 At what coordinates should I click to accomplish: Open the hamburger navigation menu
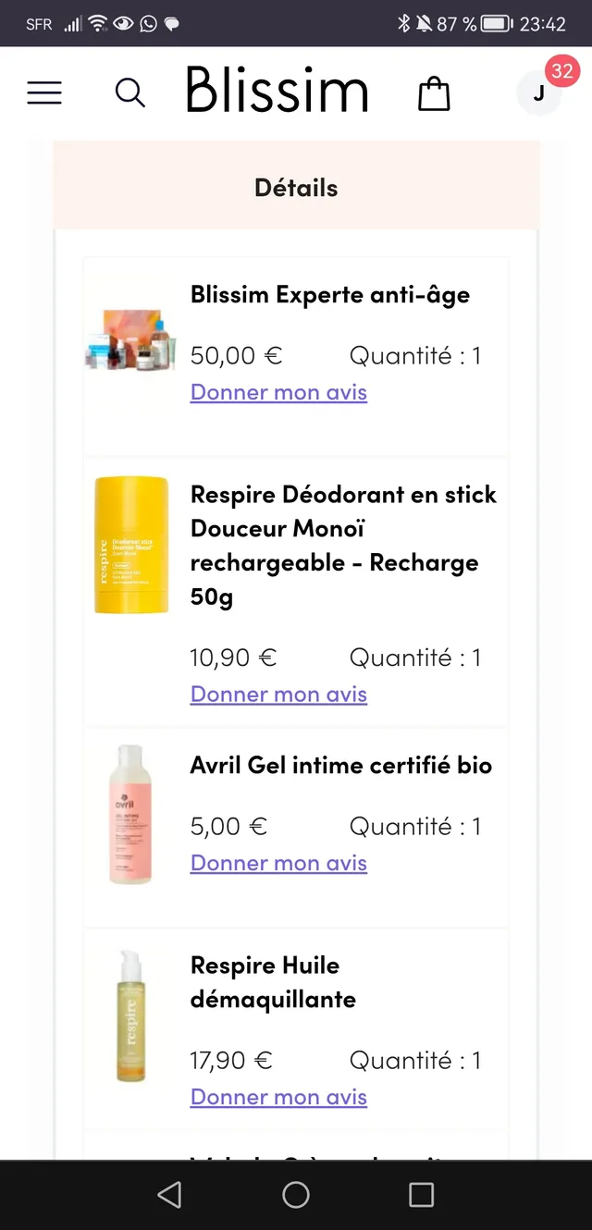[x=44, y=92]
